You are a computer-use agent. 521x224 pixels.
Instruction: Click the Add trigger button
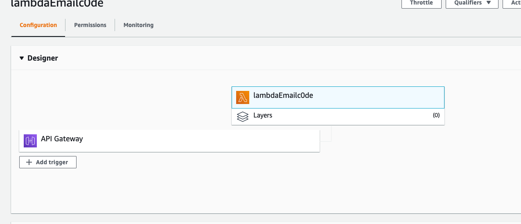point(48,162)
